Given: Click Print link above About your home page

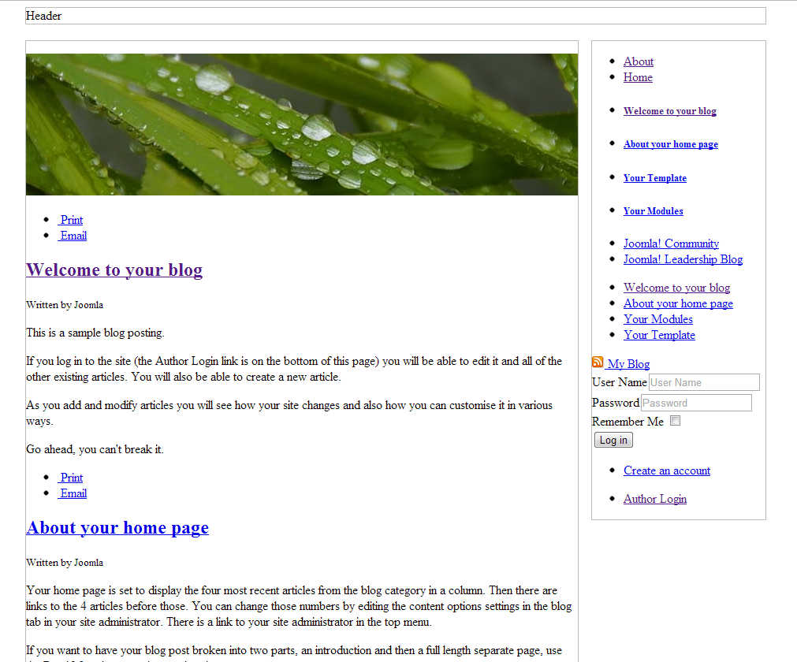Looking at the screenshot, I should point(71,478).
